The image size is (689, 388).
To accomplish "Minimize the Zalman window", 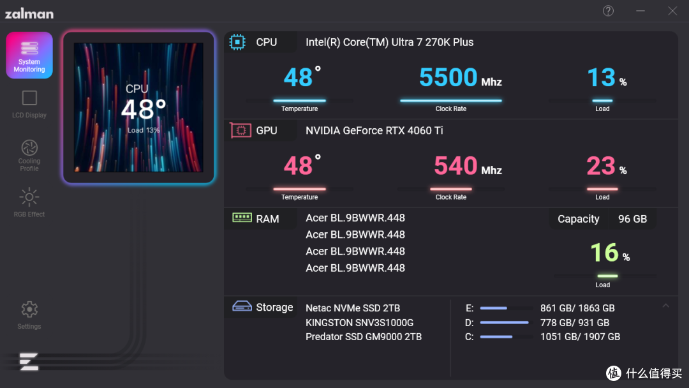I will tap(641, 11).
